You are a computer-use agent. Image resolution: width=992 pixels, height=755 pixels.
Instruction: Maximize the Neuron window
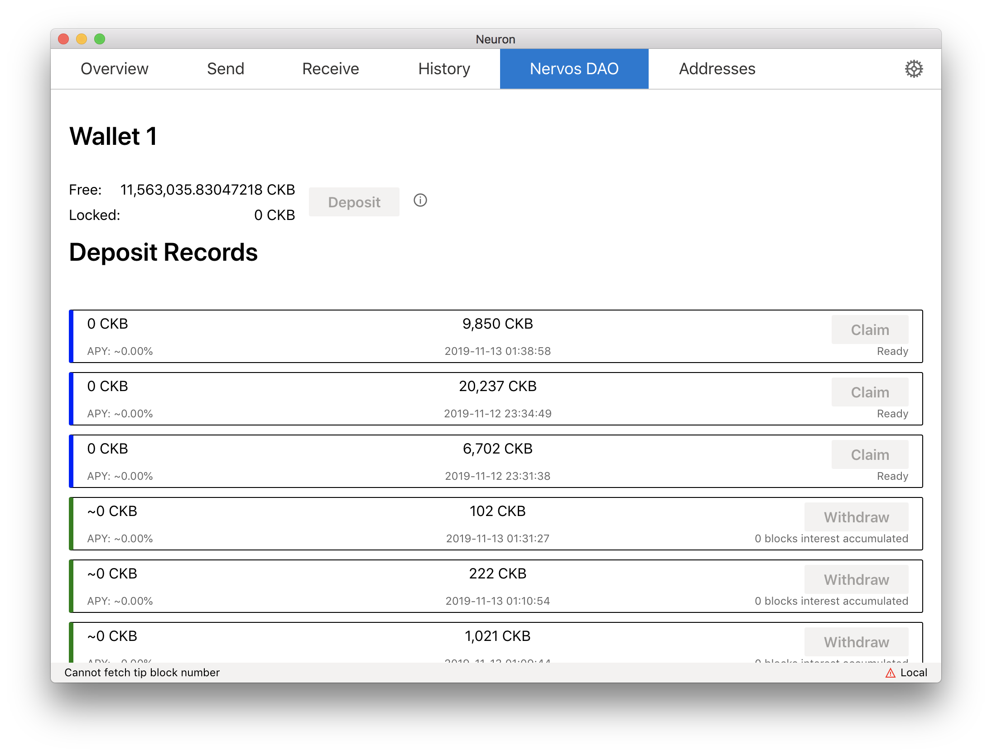(100, 39)
